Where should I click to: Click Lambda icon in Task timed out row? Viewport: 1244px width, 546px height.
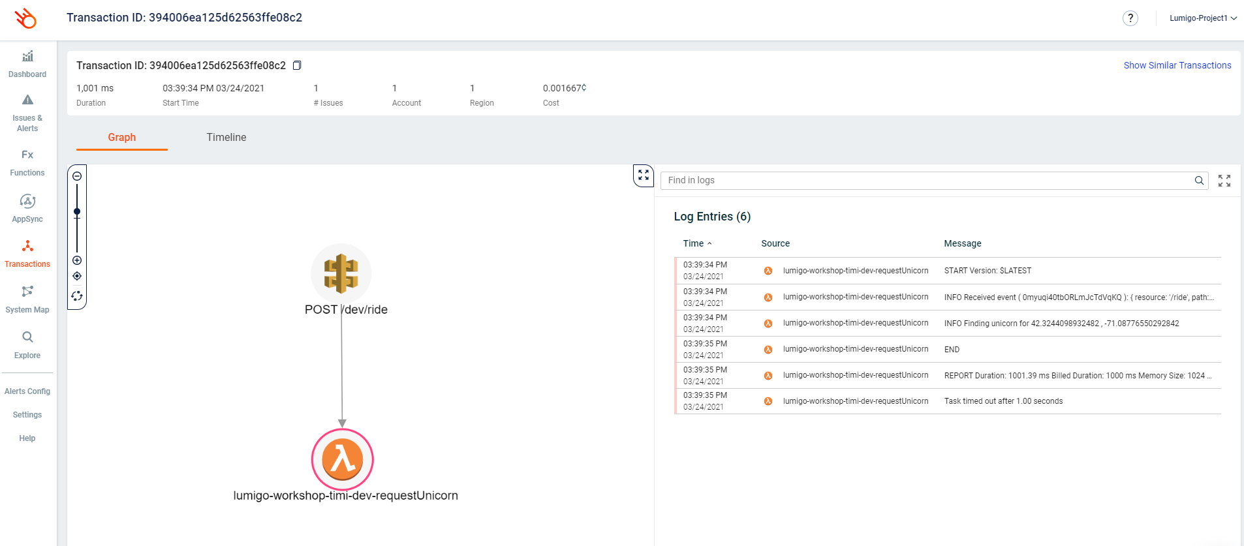pos(768,401)
